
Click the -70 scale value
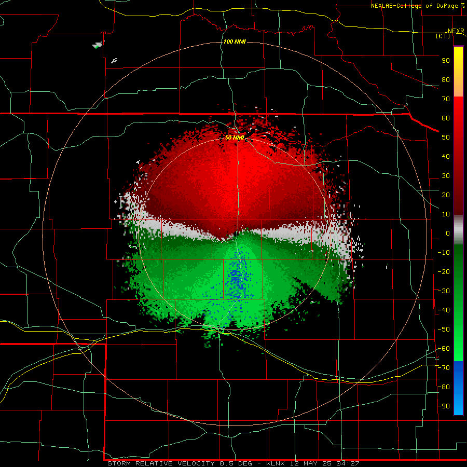coord(444,368)
